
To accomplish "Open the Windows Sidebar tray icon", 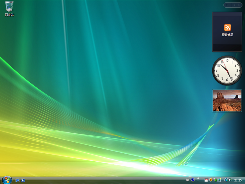I will pyautogui.click(x=219, y=180).
